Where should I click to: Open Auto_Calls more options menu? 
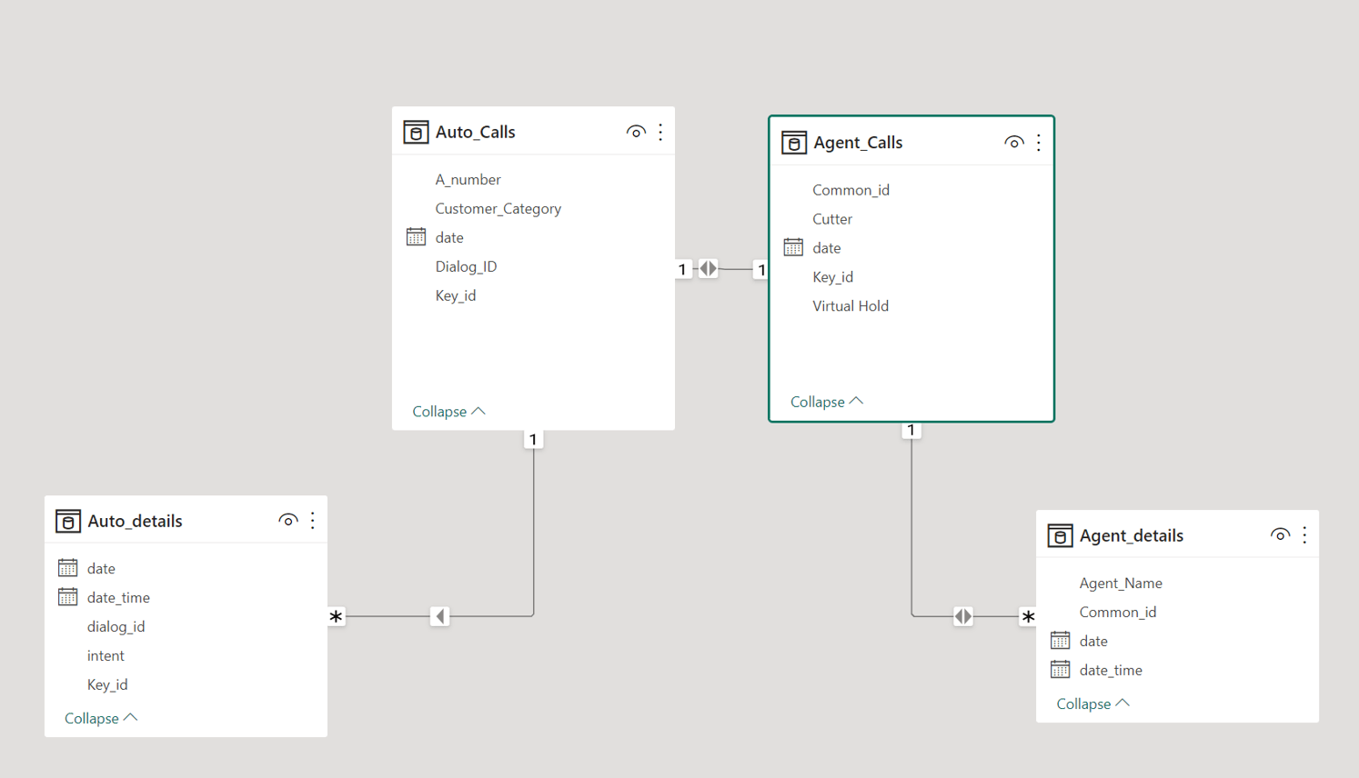[660, 133]
